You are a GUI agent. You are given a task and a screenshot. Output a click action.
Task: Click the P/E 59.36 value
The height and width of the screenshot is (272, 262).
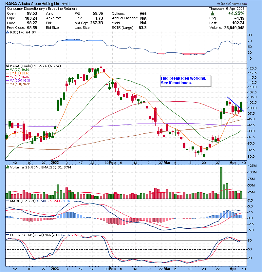point(98,13)
